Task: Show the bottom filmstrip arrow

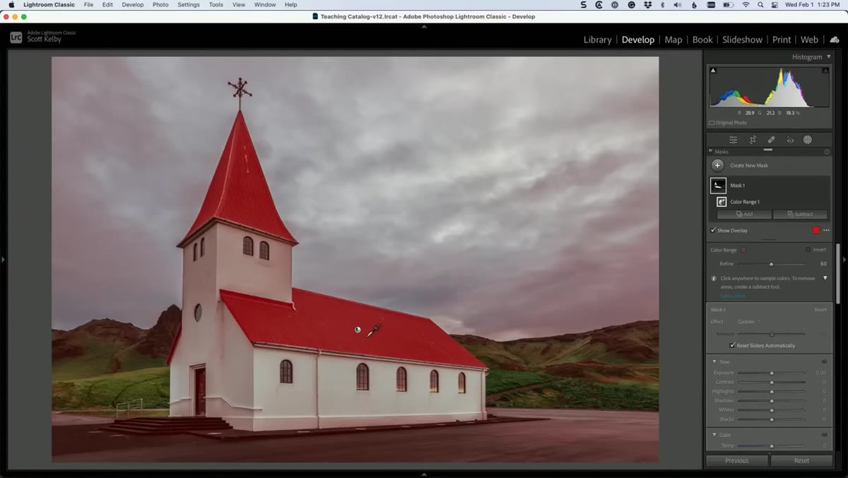Action: [x=424, y=474]
